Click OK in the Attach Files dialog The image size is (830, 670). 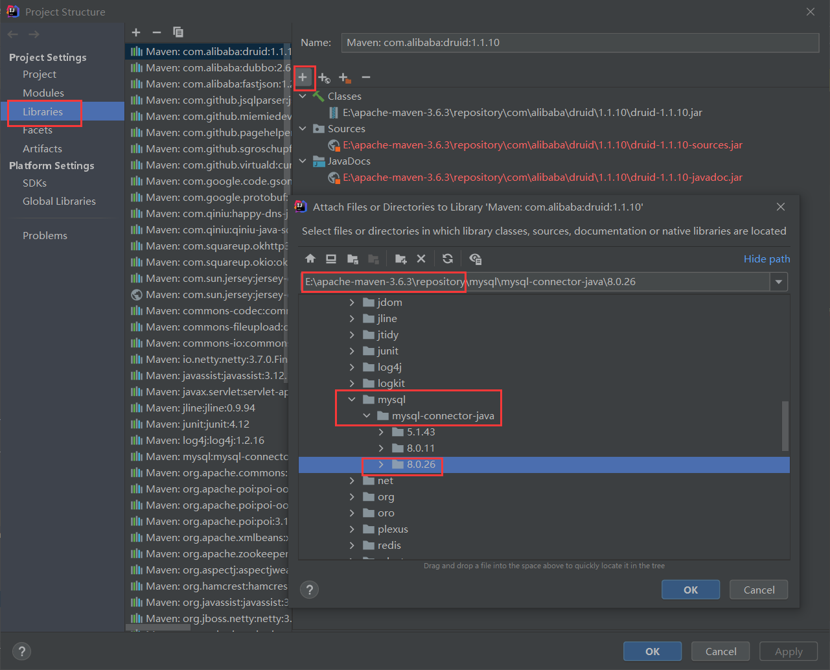pyautogui.click(x=691, y=590)
